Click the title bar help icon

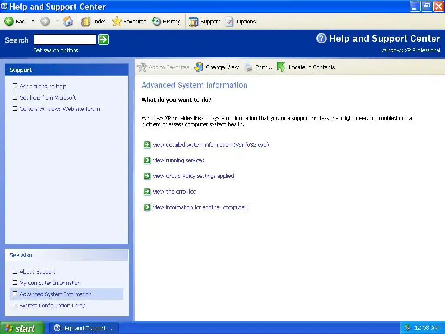[4, 6]
